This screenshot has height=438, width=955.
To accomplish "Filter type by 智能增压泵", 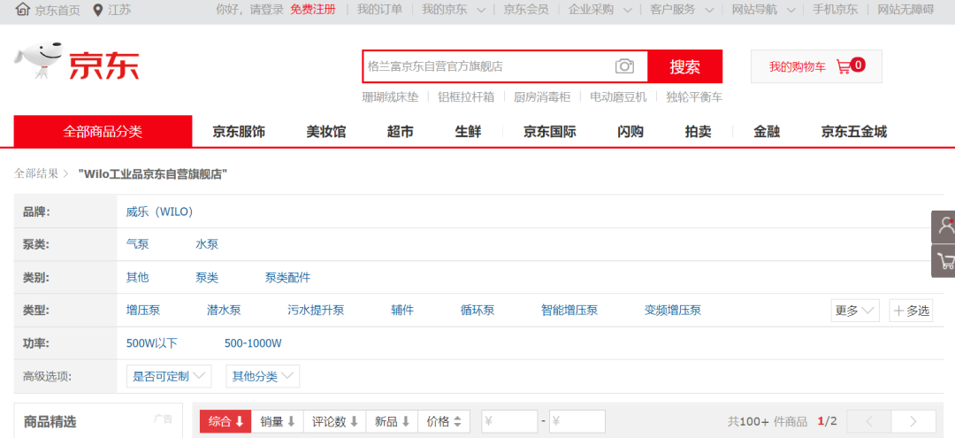I will pos(569,310).
